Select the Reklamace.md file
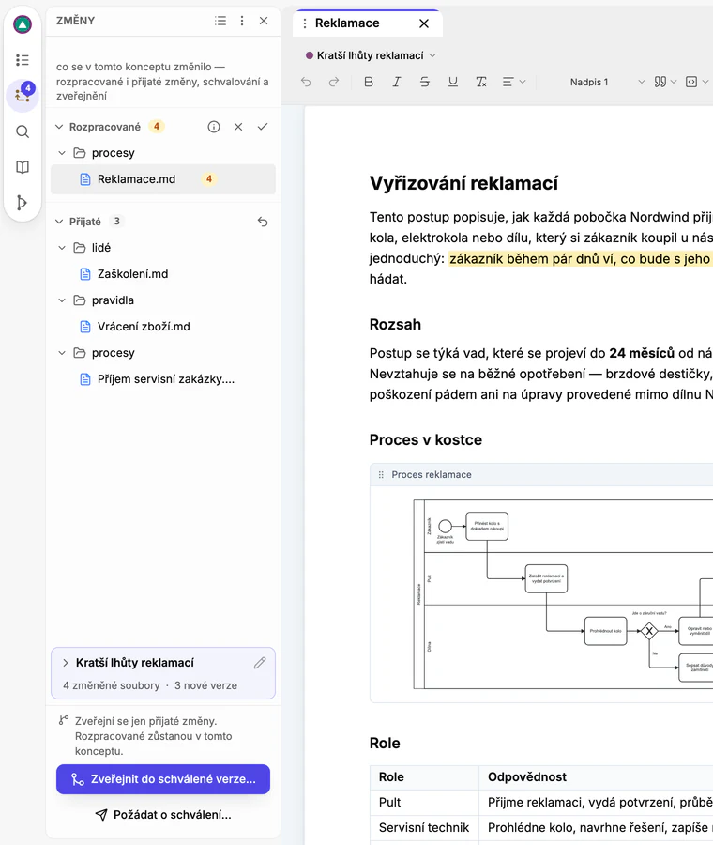The width and height of the screenshot is (713, 845). tap(163, 179)
